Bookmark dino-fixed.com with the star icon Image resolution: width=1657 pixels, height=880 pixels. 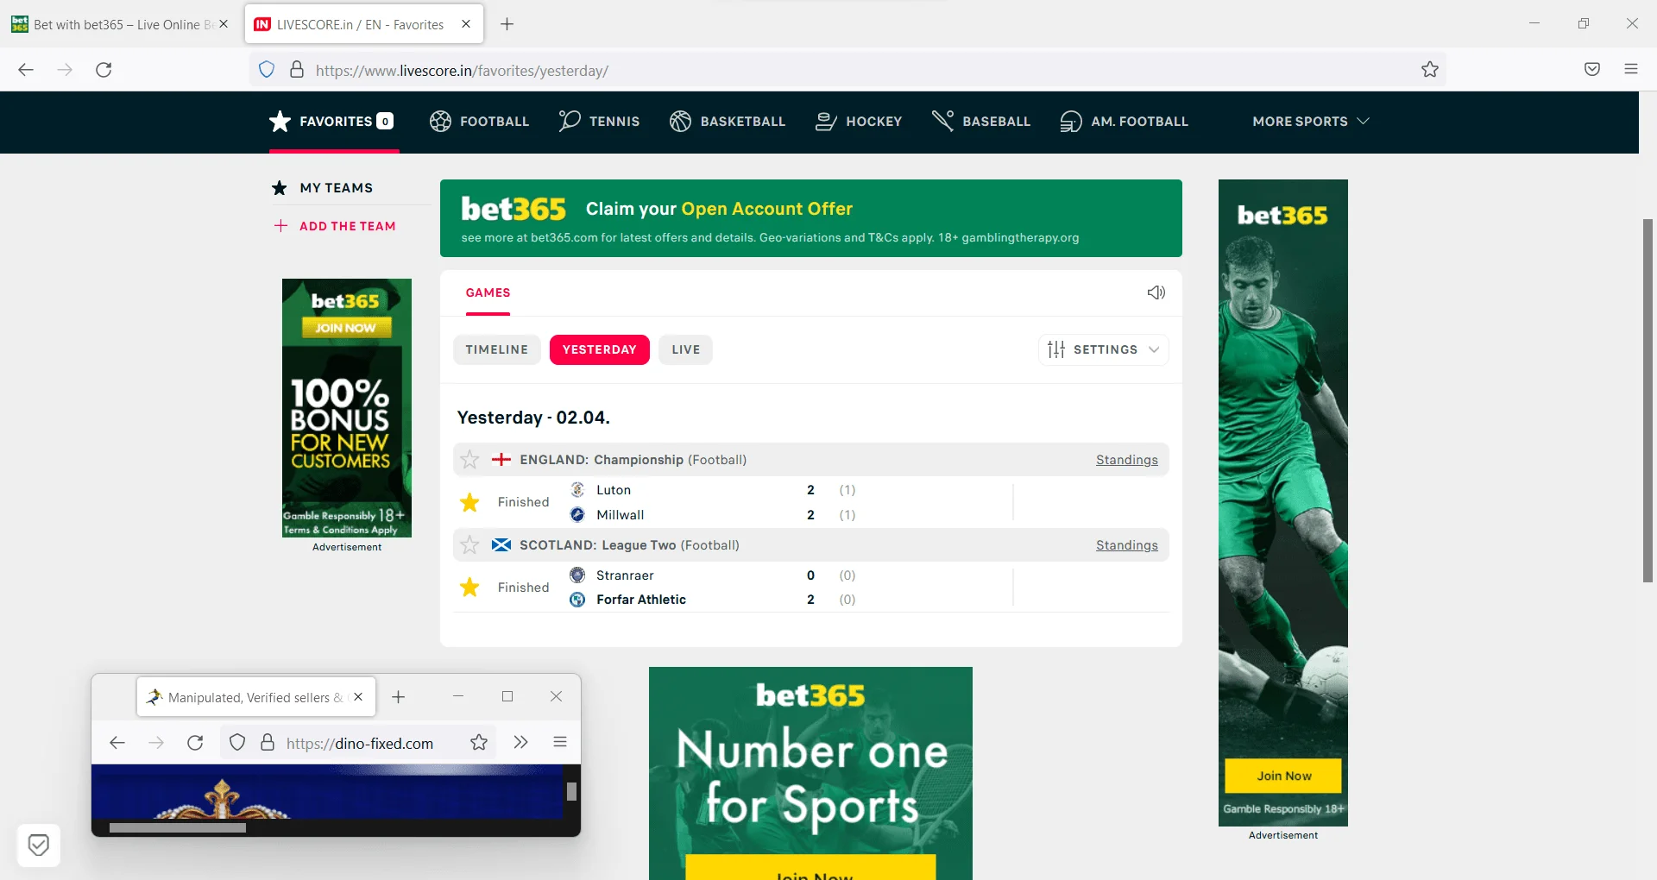pos(479,743)
